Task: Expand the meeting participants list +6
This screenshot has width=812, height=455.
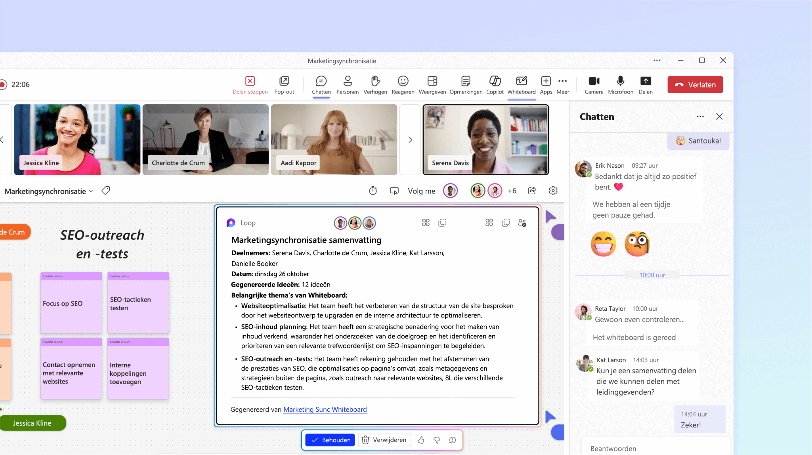Action: tap(511, 190)
